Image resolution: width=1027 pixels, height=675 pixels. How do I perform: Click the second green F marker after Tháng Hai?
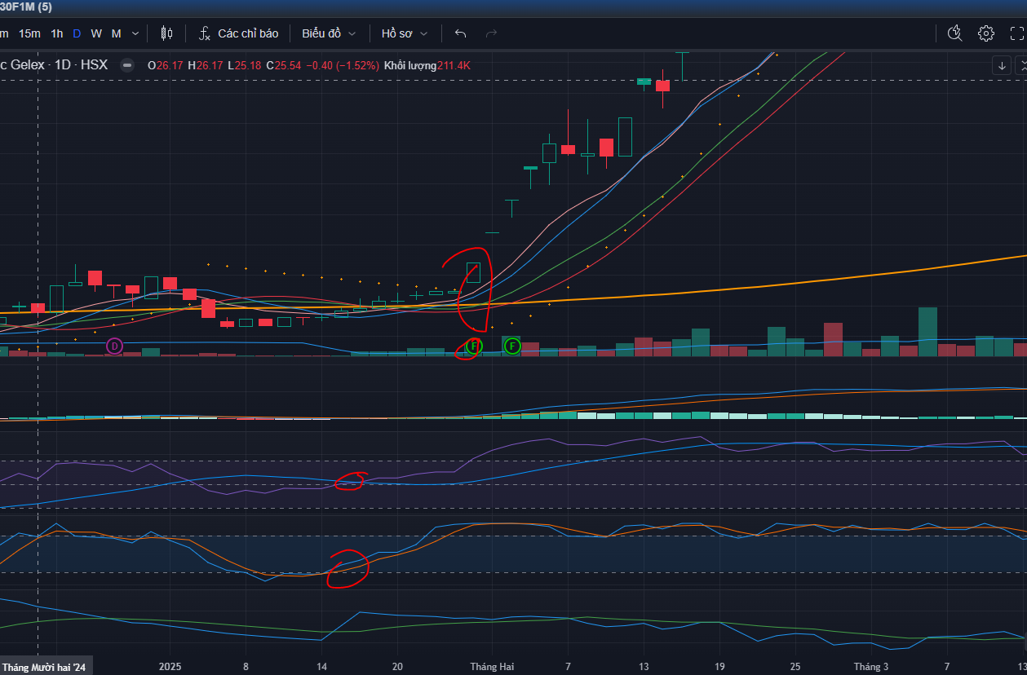pos(511,346)
